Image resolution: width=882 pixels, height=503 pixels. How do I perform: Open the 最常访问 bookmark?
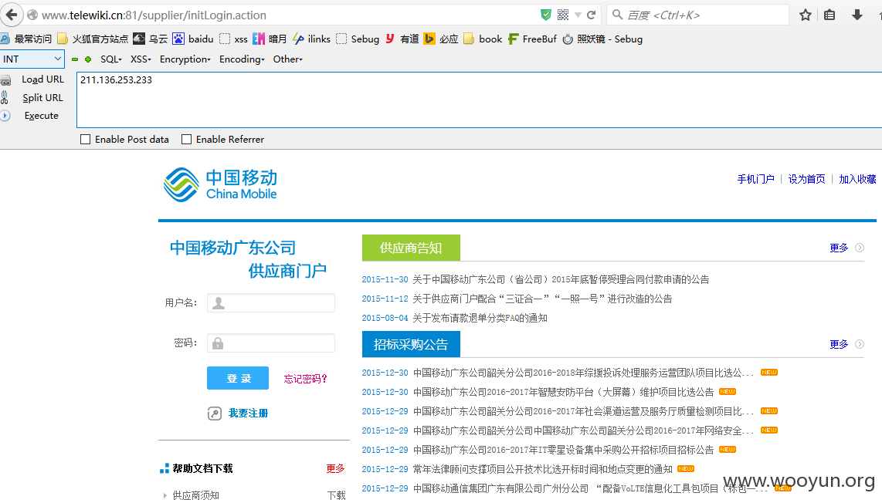pos(26,39)
